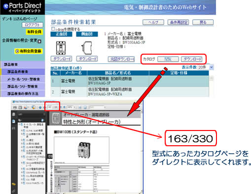Click the results table vertical scrollbar
This screenshot has width=251, height=194.
click(212, 86)
